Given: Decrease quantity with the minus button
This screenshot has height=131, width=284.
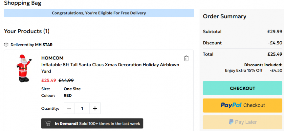Looking at the screenshot, I should point(69,108).
